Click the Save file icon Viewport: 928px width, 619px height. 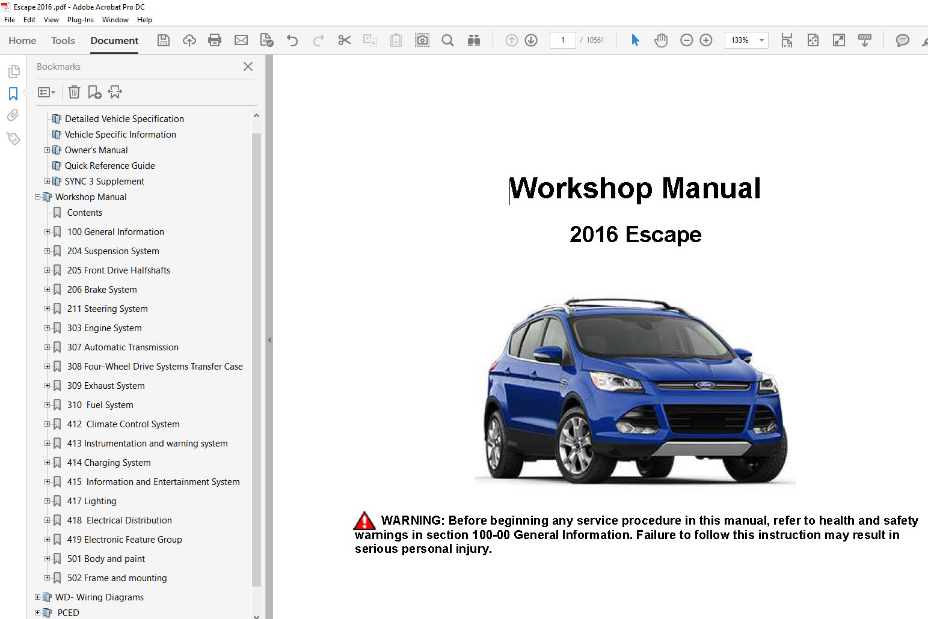coord(163,40)
